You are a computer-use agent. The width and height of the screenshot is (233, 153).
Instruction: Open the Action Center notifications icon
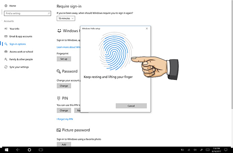[226, 150]
